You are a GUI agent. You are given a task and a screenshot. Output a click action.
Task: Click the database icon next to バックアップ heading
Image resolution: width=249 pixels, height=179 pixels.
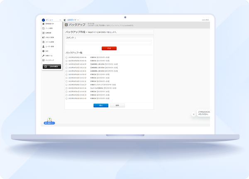pos(66,25)
